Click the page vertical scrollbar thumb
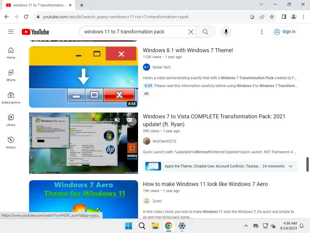 308,164
